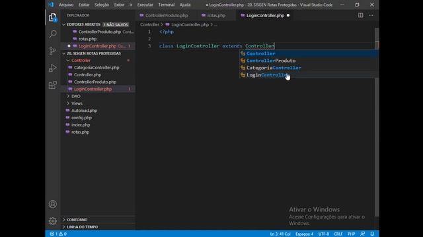Screen dimensions: 423x237
Task: Open the Executar menu
Action: click(145, 5)
